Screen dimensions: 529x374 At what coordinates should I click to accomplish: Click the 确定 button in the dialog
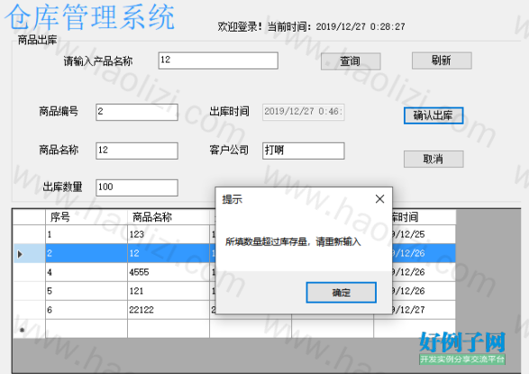341,292
